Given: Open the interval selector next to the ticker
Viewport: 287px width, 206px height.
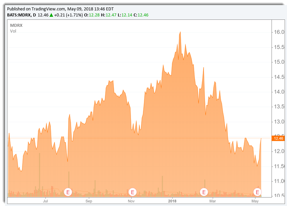Looking at the screenshot, I should 35,15.
